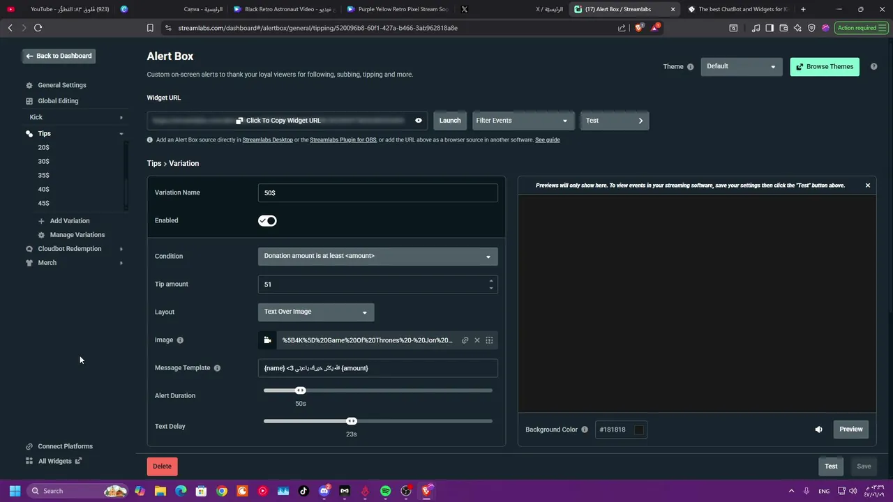
Task: Click Add Variation plus icon
Action: pyautogui.click(x=41, y=221)
